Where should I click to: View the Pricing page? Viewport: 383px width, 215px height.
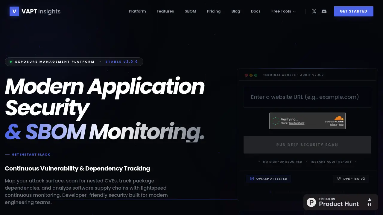(214, 11)
